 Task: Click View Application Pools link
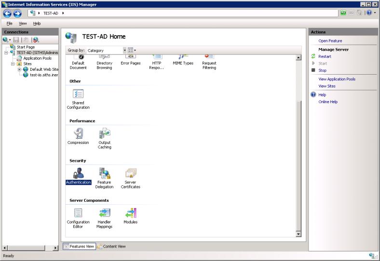337,79
